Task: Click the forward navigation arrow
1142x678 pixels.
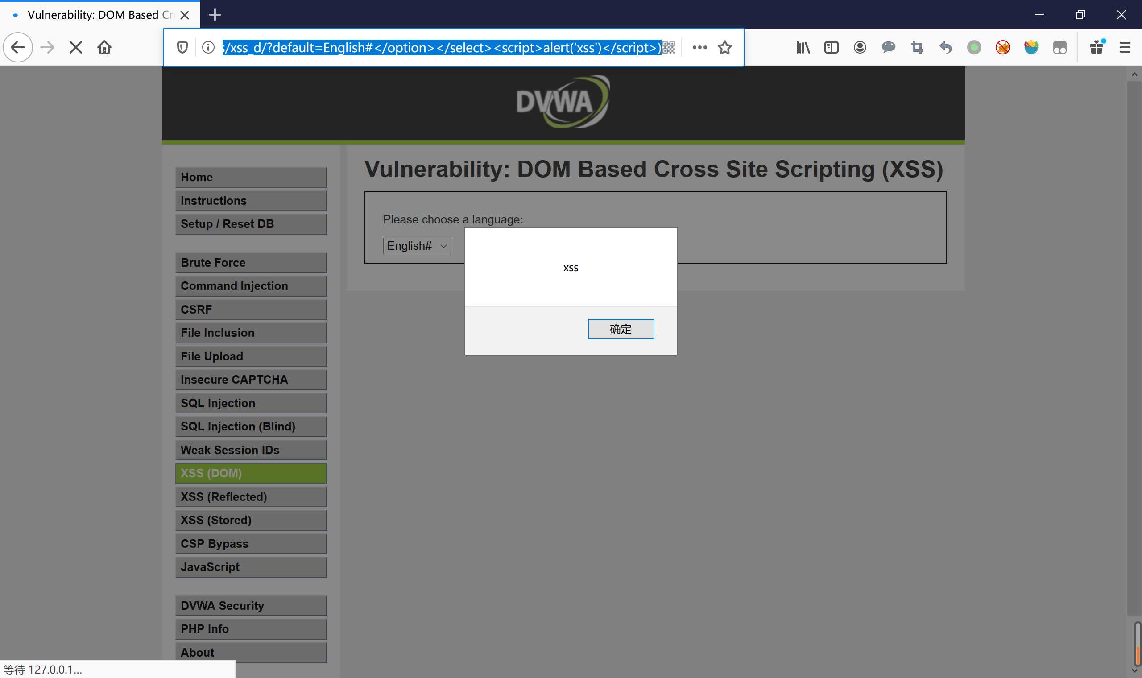Action: point(47,47)
